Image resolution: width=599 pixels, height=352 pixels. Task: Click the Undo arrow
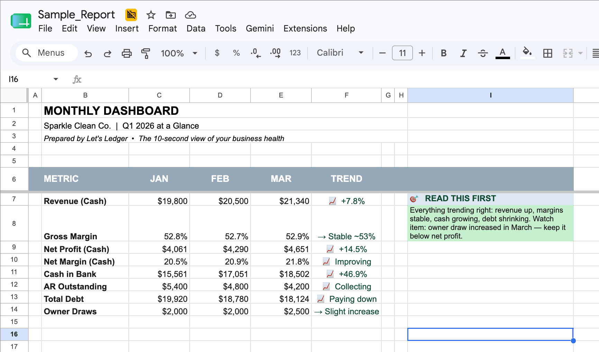88,53
